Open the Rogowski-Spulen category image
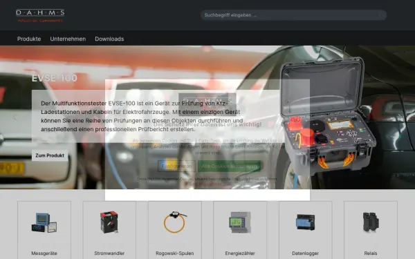This screenshot has width=415, height=259. (x=175, y=222)
